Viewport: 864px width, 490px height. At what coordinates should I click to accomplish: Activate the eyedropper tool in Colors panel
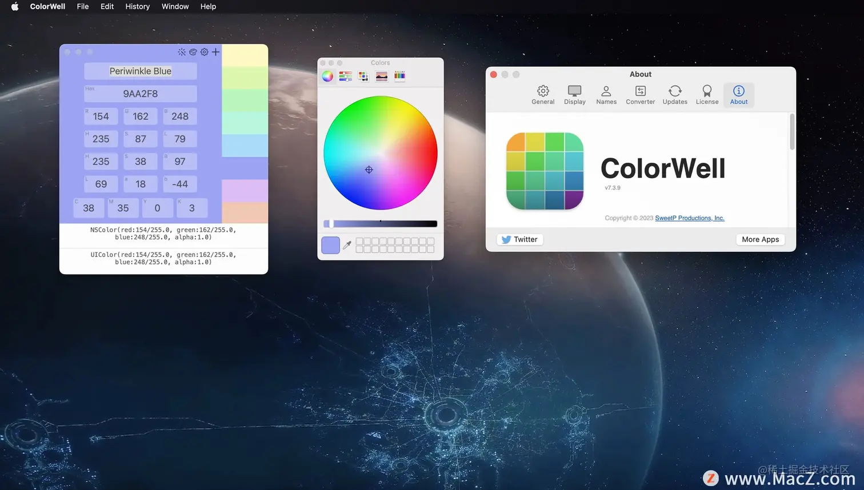[347, 245]
